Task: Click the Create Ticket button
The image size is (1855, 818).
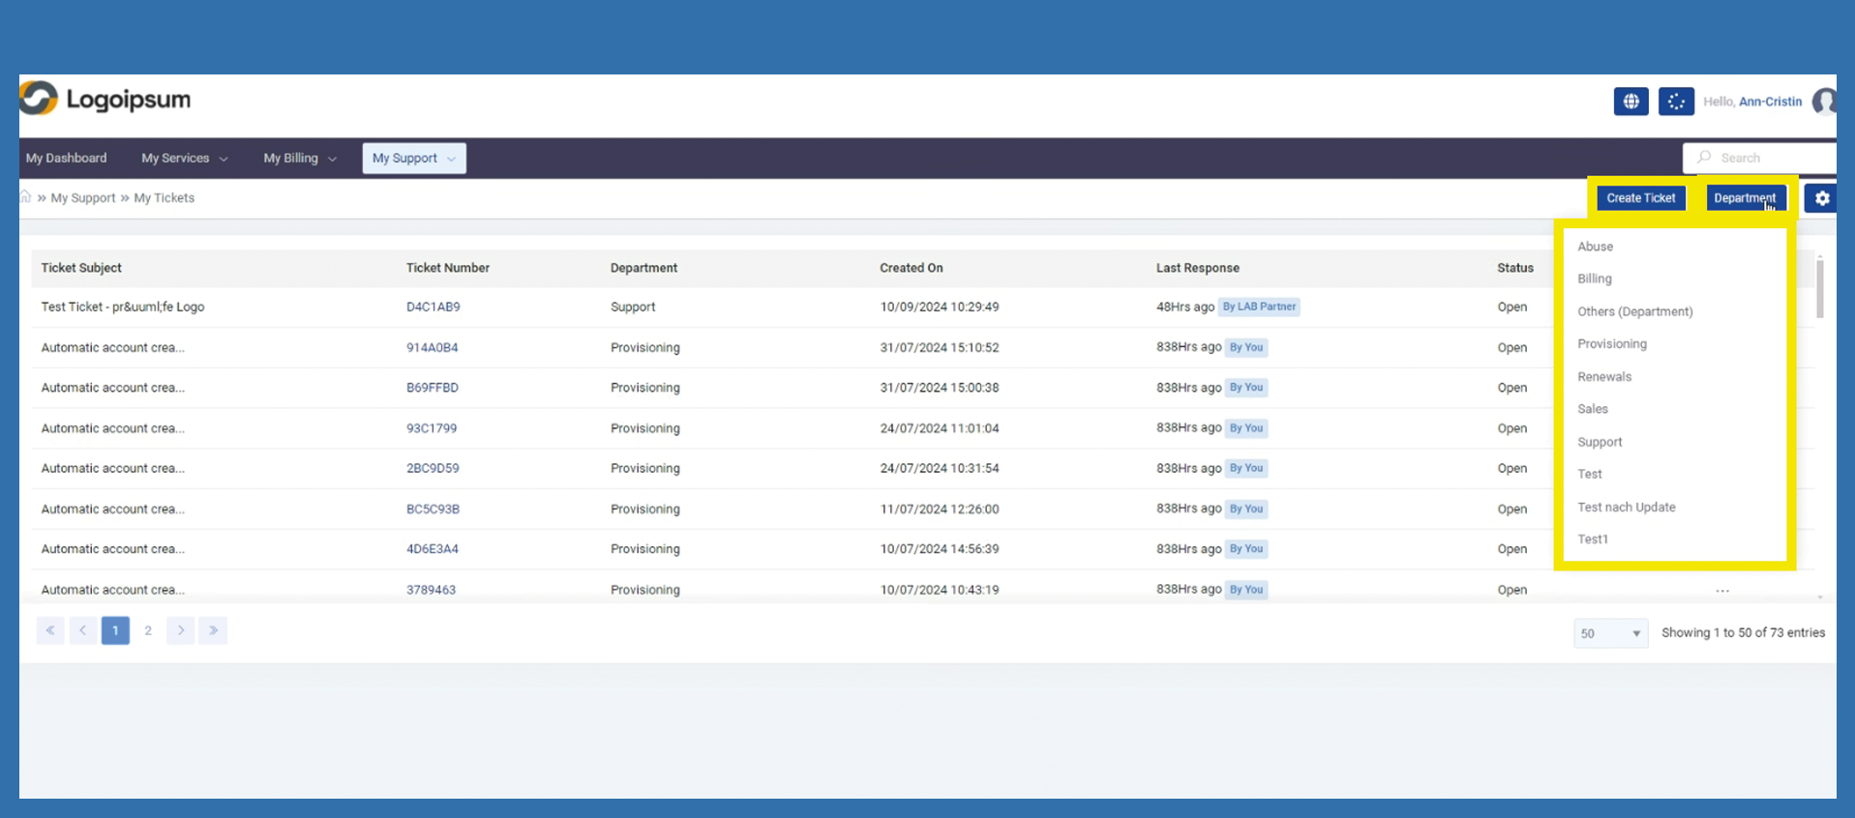Action: pyautogui.click(x=1640, y=198)
